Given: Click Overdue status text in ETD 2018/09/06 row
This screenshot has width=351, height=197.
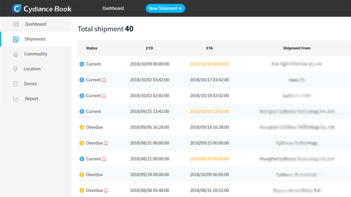Looking at the screenshot, I should tap(94, 127).
